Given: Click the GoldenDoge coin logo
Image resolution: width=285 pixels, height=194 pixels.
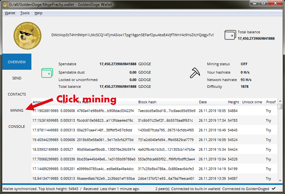Looking at the screenshot, I should pyautogui.click(x=28, y=36).
